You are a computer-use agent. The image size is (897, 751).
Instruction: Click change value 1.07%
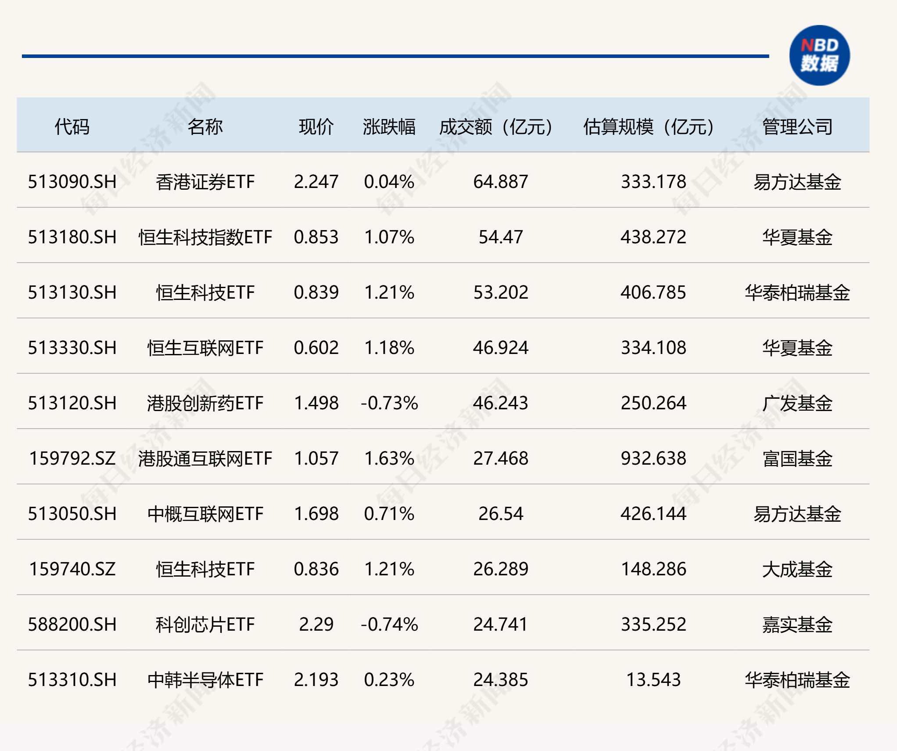(x=389, y=237)
